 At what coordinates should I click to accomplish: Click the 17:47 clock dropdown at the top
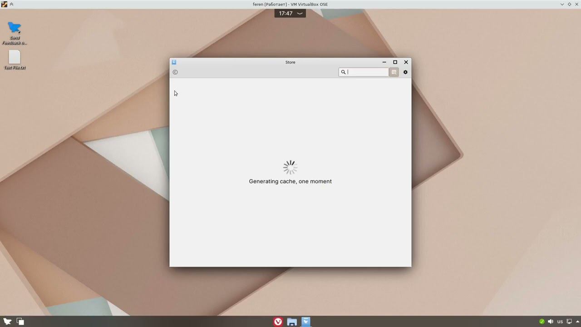290,13
